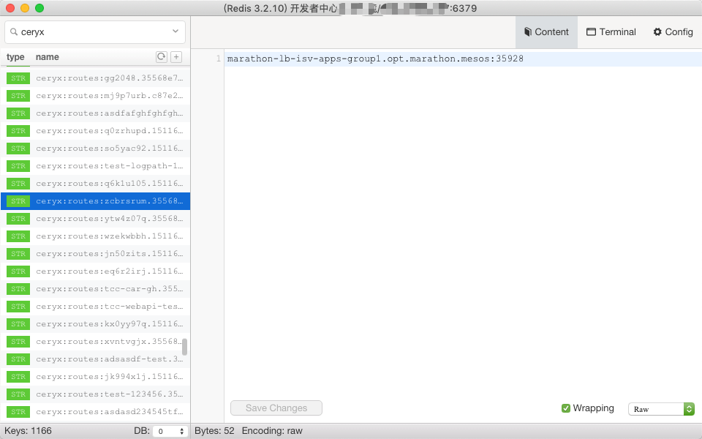Image resolution: width=702 pixels, height=439 pixels.
Task: Click the Keys: 1166 status text
Action: click(29, 431)
